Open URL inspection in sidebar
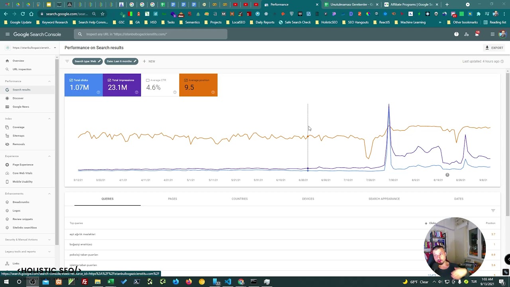The width and height of the screenshot is (510, 287). pyautogui.click(x=22, y=69)
